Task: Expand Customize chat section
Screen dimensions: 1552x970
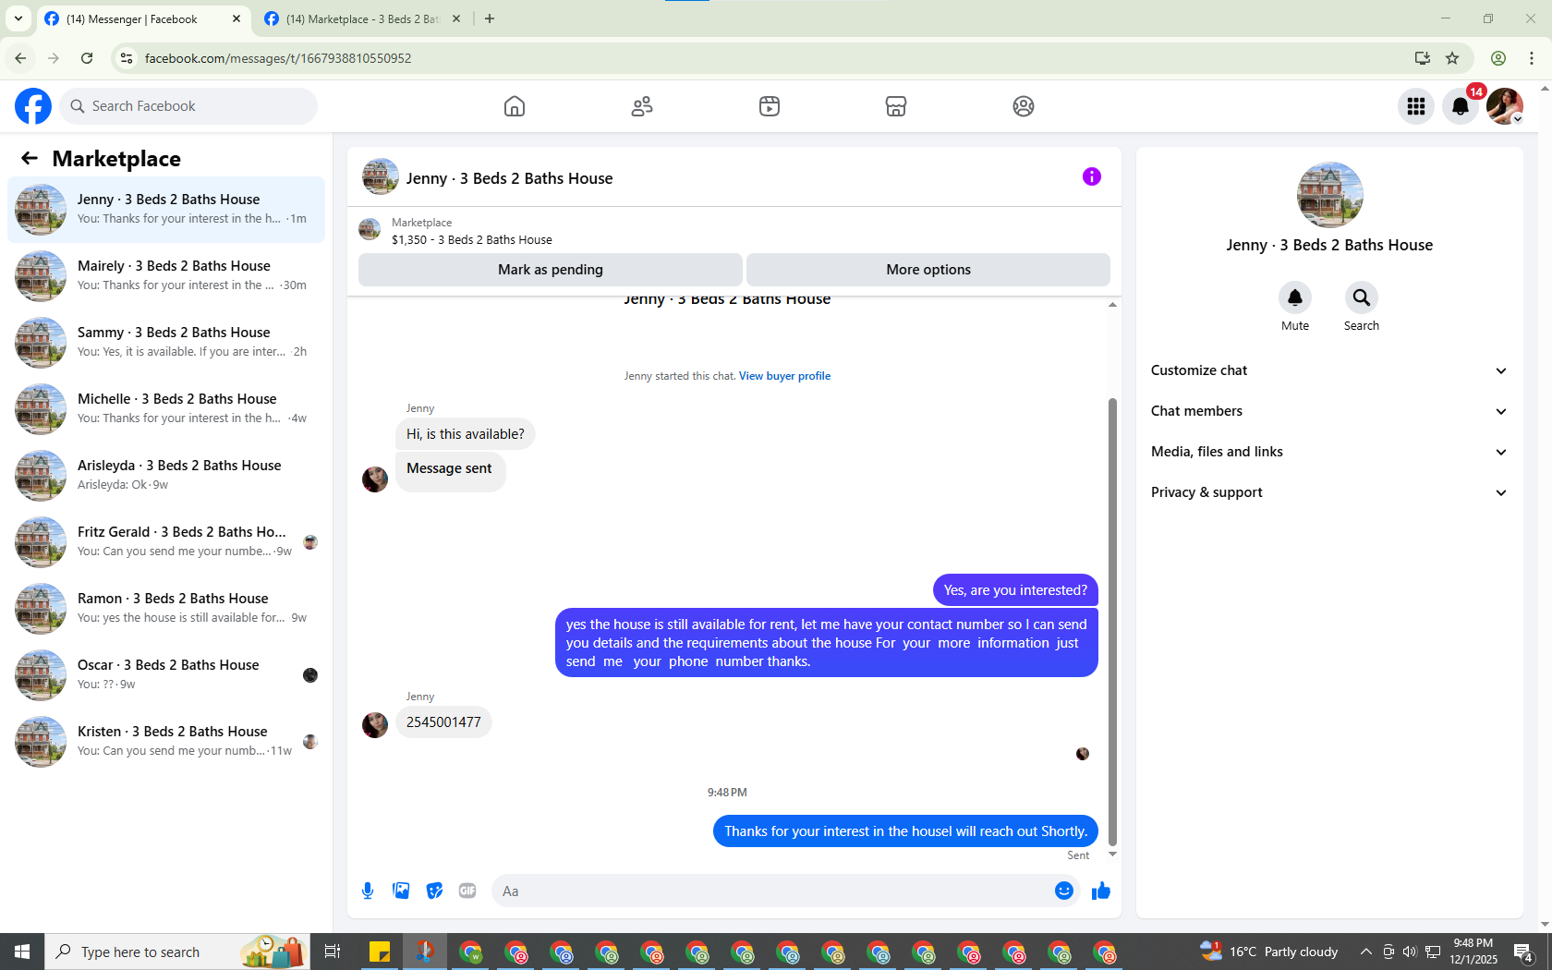Action: click(x=1329, y=370)
